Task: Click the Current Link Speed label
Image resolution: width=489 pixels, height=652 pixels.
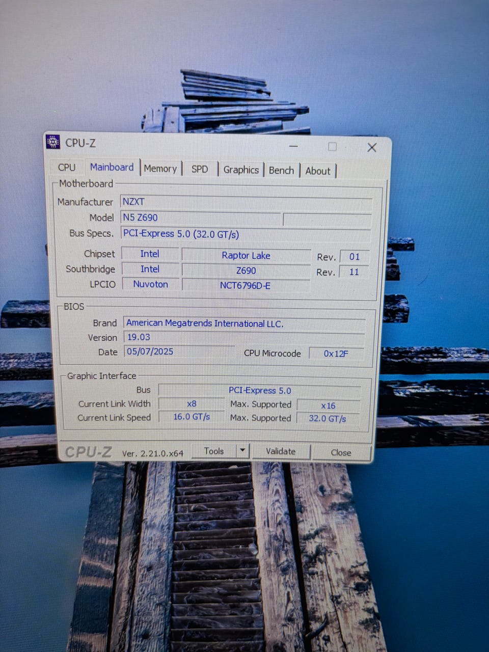Action: coord(114,417)
